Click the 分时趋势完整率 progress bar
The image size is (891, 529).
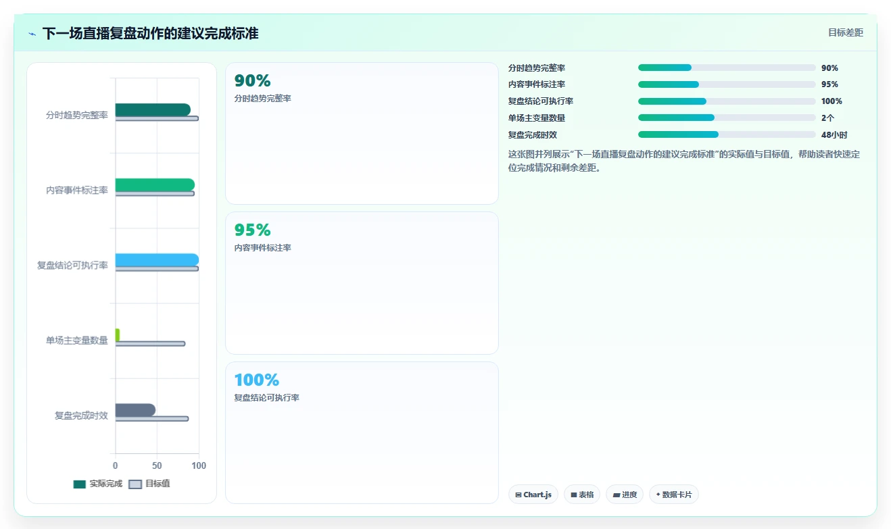[727, 68]
